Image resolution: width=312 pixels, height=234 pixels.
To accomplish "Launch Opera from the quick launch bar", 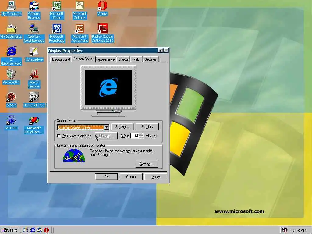I will point(46,230).
